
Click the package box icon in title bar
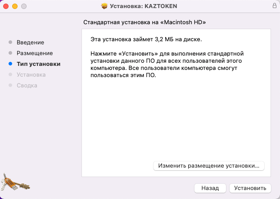104,6
